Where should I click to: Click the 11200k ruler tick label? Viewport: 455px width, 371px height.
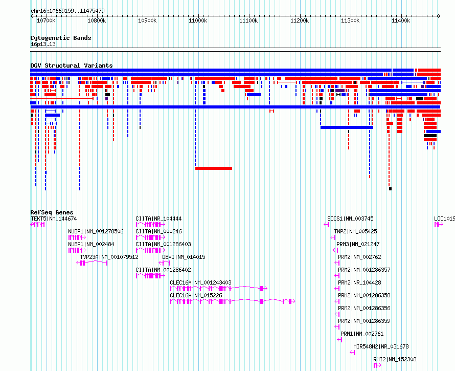tap(300, 20)
